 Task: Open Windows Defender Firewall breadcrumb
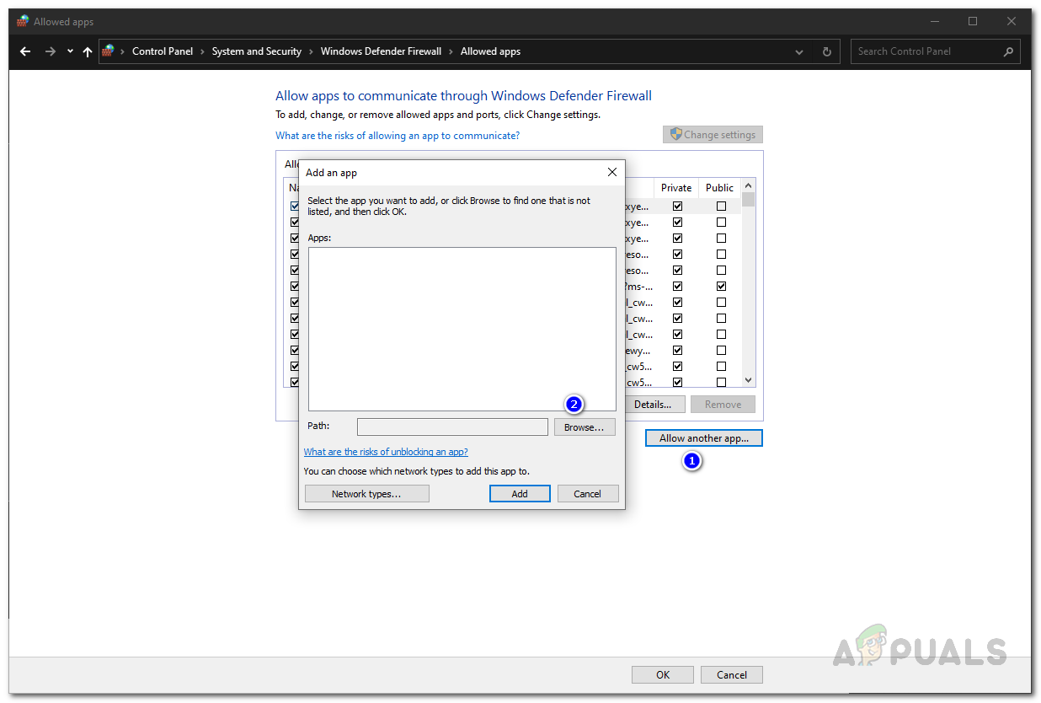pos(381,51)
